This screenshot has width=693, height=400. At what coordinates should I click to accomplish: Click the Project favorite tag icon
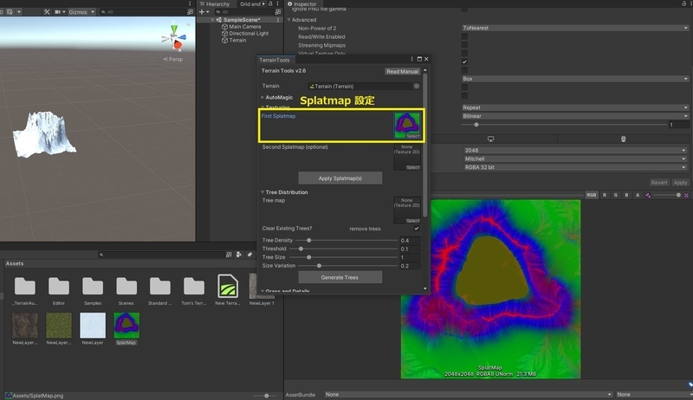(249, 255)
